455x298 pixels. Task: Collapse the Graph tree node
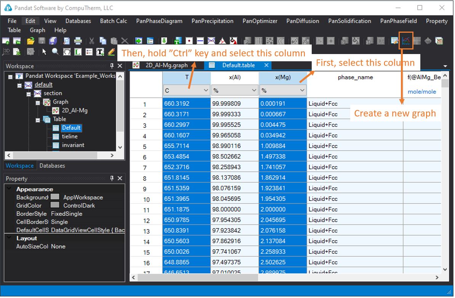coord(38,102)
